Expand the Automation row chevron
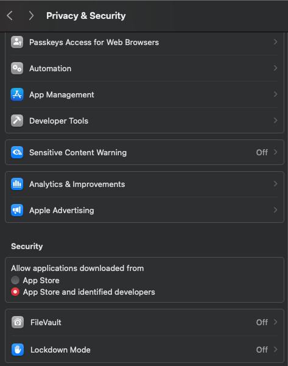The height and width of the screenshot is (366, 288). tap(275, 68)
